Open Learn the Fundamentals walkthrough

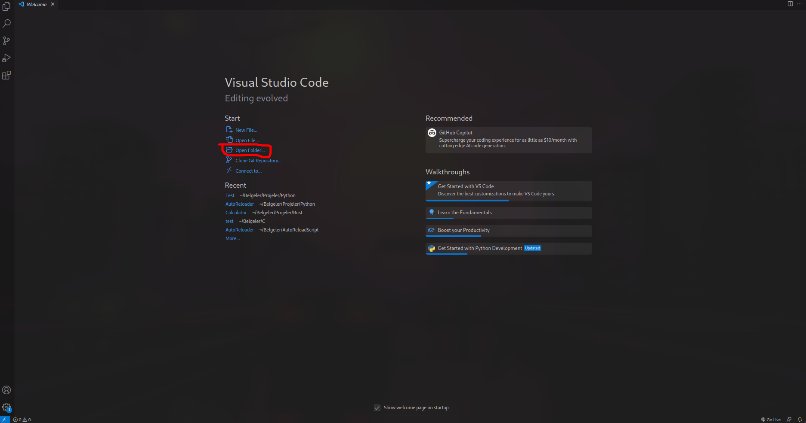(x=509, y=213)
